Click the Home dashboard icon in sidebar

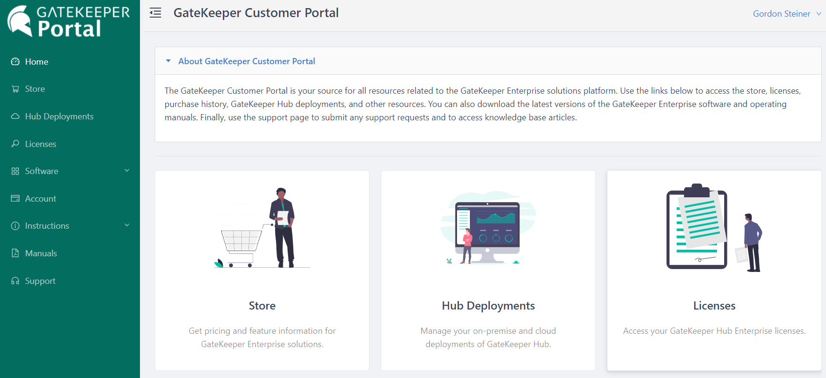click(x=15, y=62)
